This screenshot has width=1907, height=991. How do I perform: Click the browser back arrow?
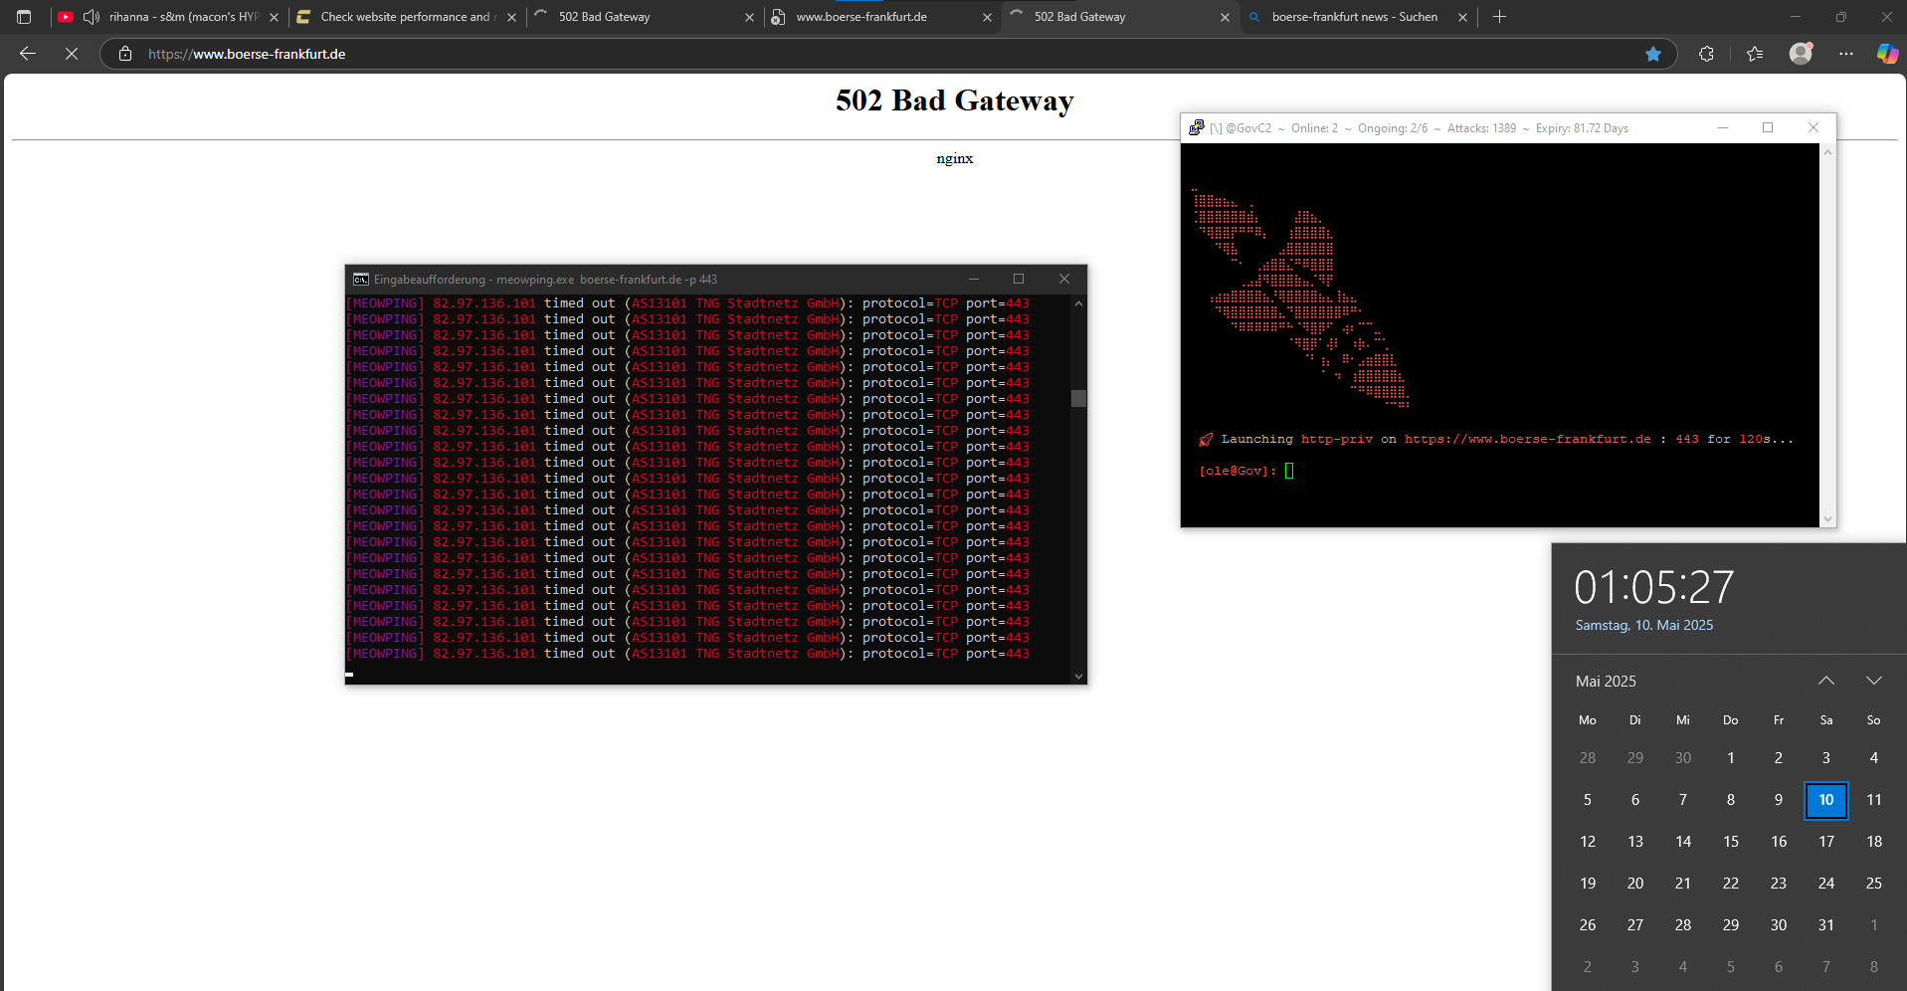click(x=28, y=54)
